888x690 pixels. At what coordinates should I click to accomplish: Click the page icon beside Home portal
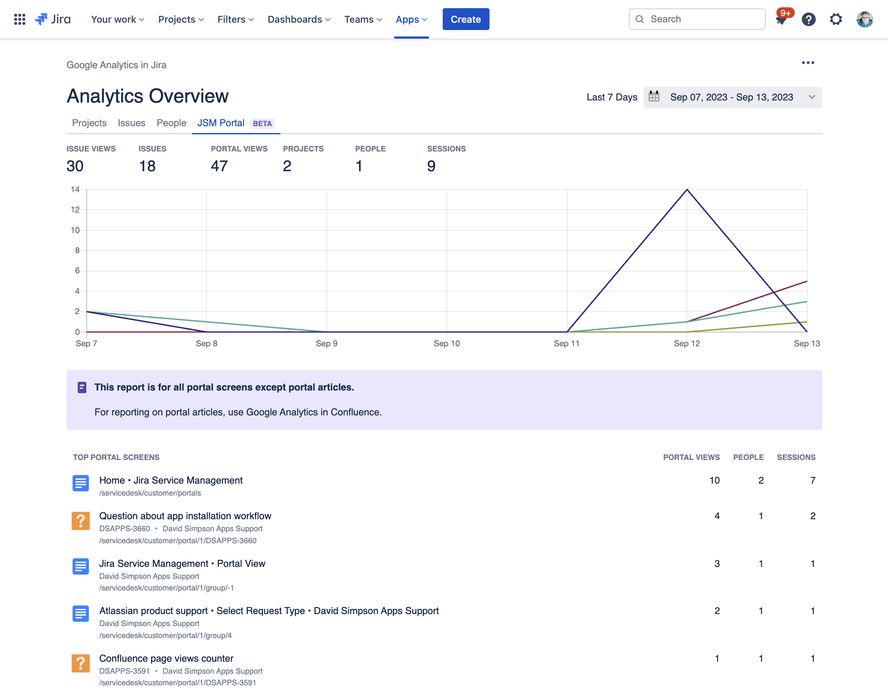[x=81, y=483]
